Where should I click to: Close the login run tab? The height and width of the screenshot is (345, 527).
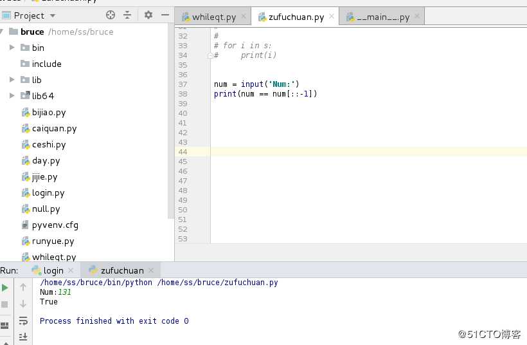pyautogui.click(x=71, y=270)
